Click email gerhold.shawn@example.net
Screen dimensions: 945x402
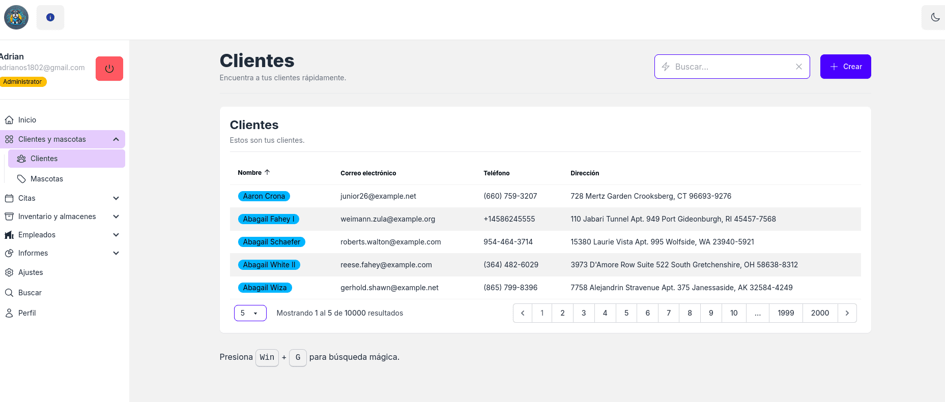pos(389,288)
